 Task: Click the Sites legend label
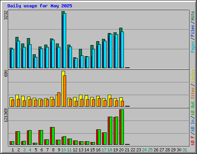193,93
